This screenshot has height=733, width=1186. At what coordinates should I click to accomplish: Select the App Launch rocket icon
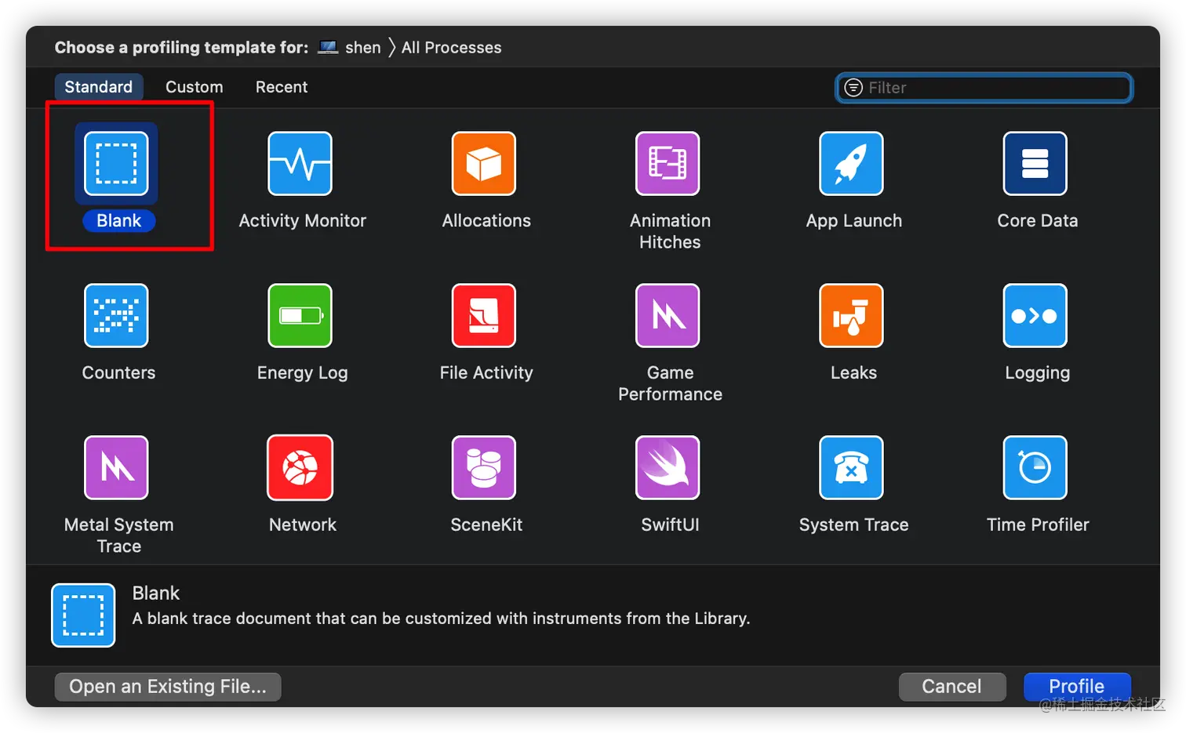(x=851, y=163)
